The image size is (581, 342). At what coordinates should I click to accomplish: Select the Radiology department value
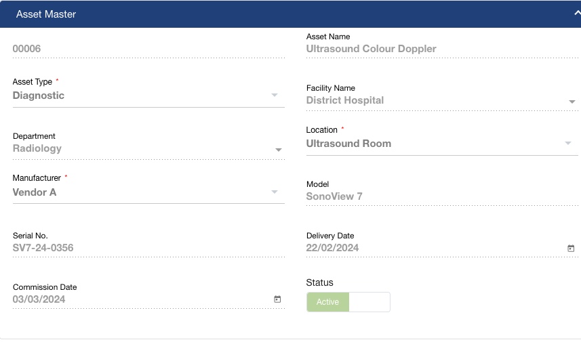[x=37, y=148]
